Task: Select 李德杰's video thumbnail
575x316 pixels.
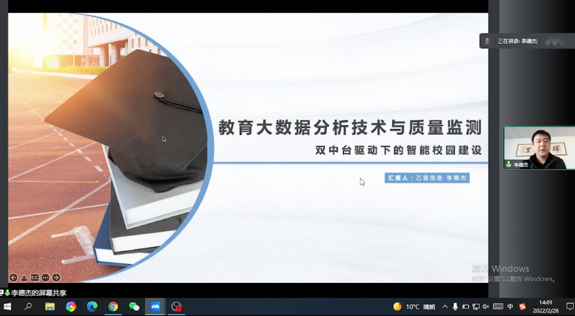Action: (539, 148)
